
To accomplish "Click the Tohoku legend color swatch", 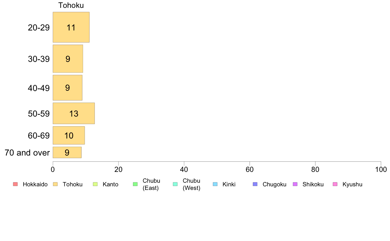I will pos(55,184).
